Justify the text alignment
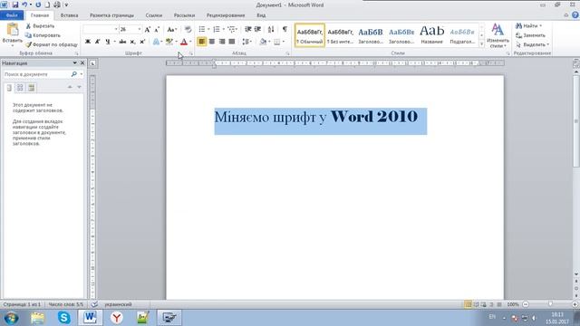Screen dimensions: 580x326 coord(232,42)
